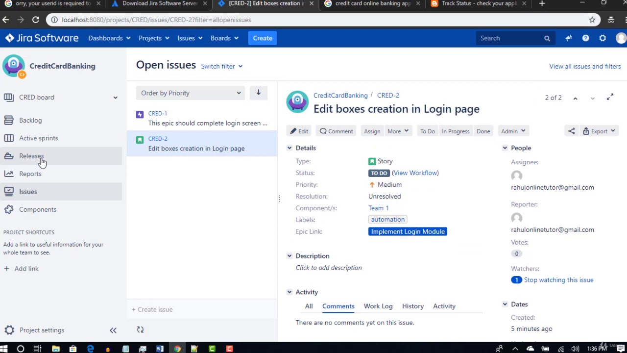Transition issue to Done
The image size is (627, 353).
[x=483, y=131]
